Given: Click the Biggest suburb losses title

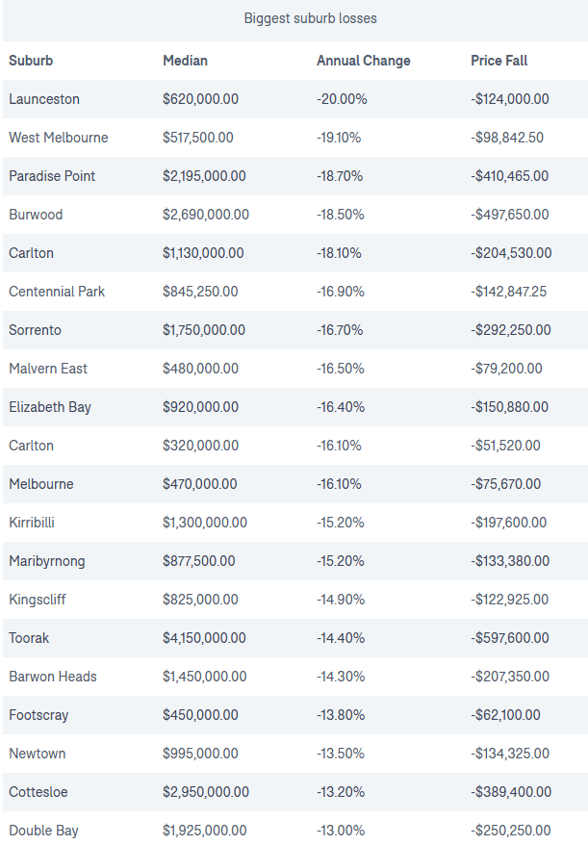Looking at the screenshot, I should [x=296, y=18].
